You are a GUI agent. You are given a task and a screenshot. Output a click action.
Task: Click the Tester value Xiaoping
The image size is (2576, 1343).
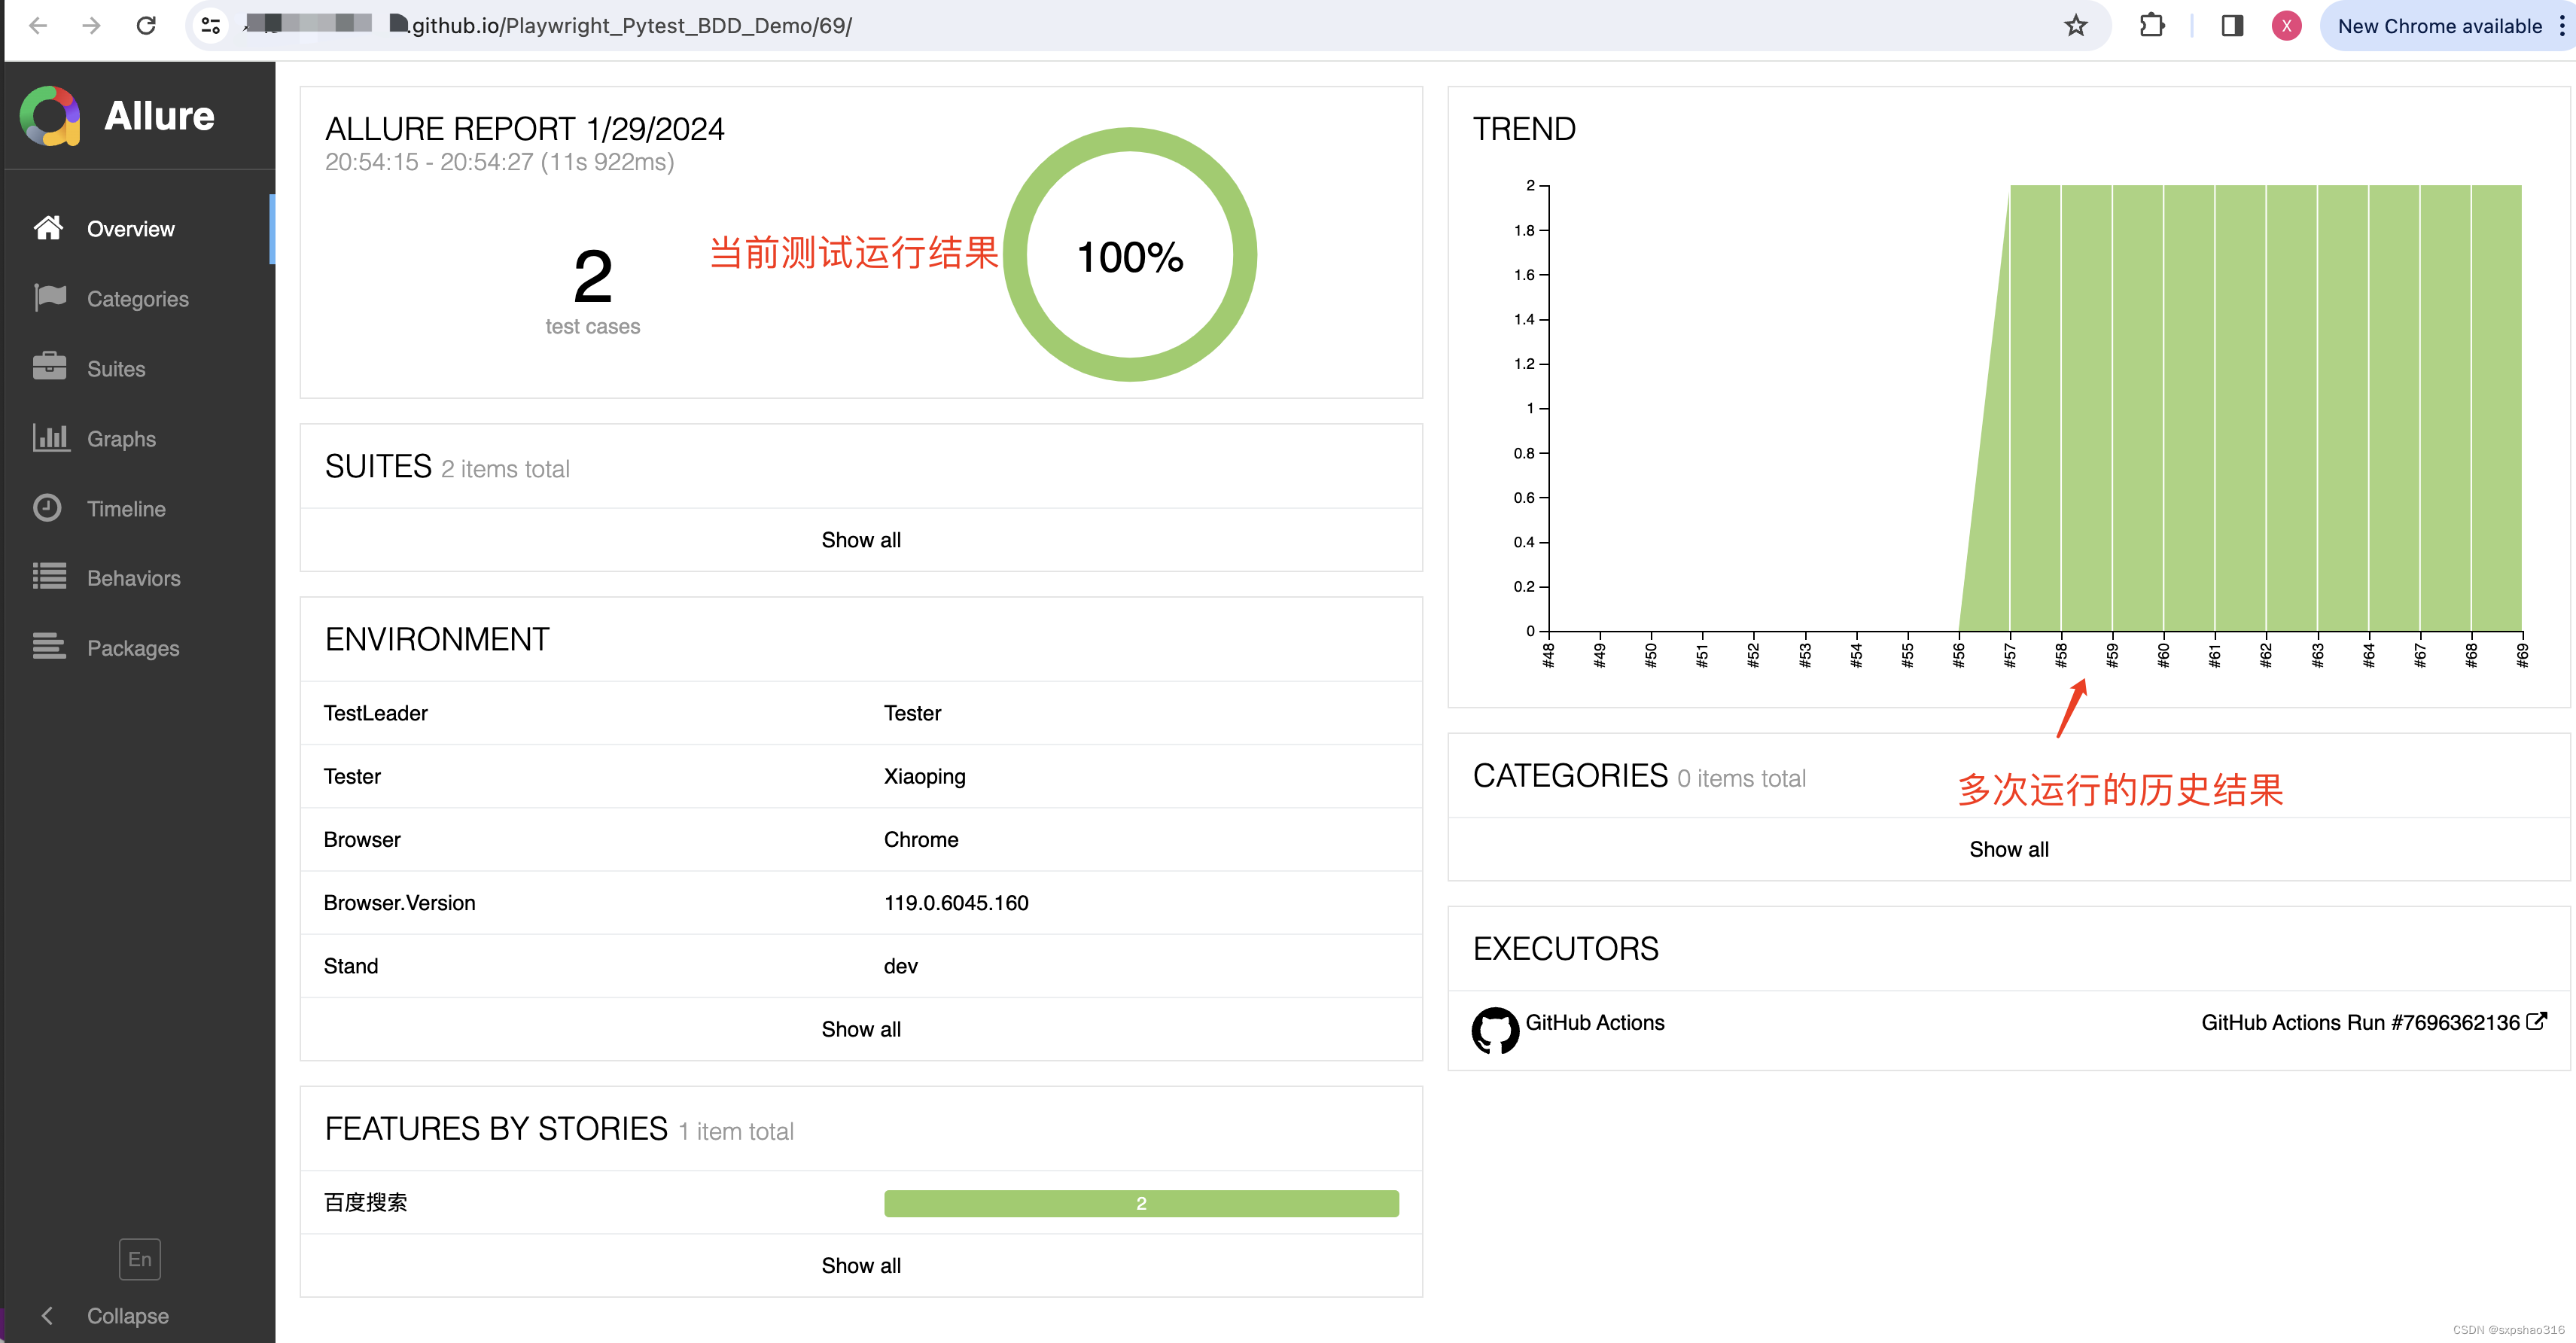(924, 777)
